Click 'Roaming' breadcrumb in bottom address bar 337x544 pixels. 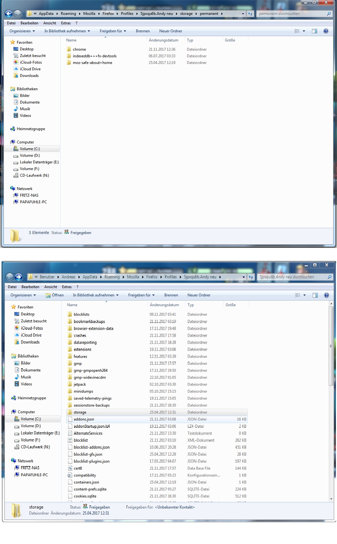coord(112,277)
